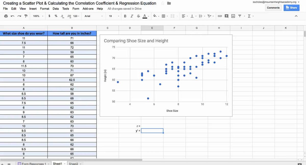The height and width of the screenshot is (165, 306).
Task: Toggle strikethrough formatting
Action: (138, 16)
